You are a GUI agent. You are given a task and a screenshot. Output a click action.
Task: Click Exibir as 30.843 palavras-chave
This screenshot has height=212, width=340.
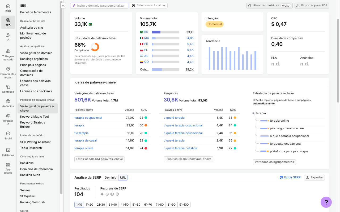pyautogui.click(x=188, y=159)
